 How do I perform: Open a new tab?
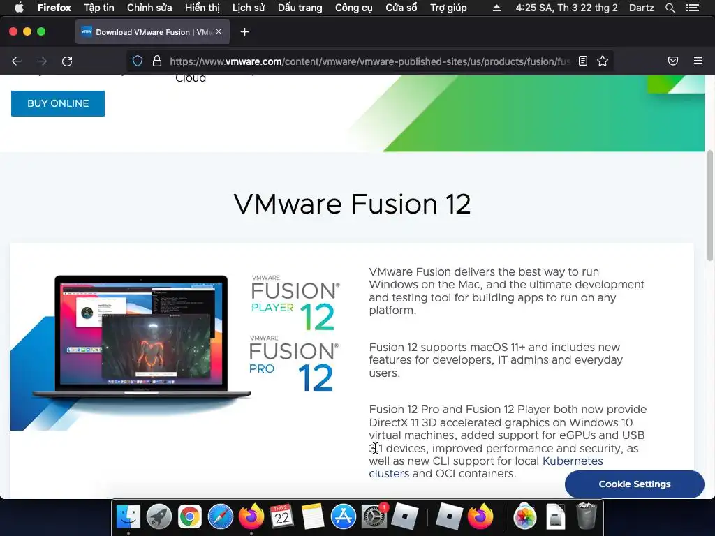click(245, 32)
